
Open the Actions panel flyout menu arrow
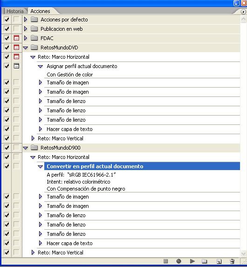[x=243, y=12]
